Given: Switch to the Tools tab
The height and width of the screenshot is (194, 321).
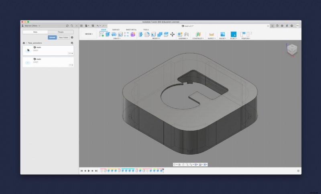Looking at the screenshot, I should pyautogui.click(x=146, y=30).
